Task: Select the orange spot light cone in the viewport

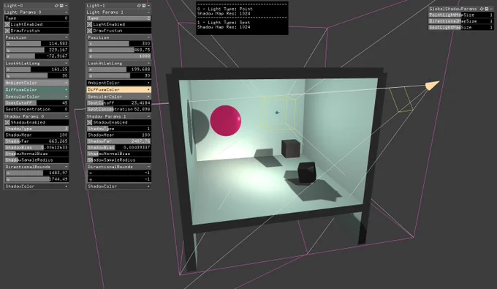Action: tap(432, 85)
